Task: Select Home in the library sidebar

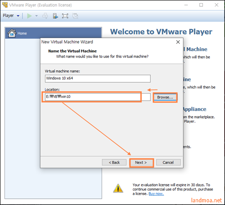Action: point(54,33)
